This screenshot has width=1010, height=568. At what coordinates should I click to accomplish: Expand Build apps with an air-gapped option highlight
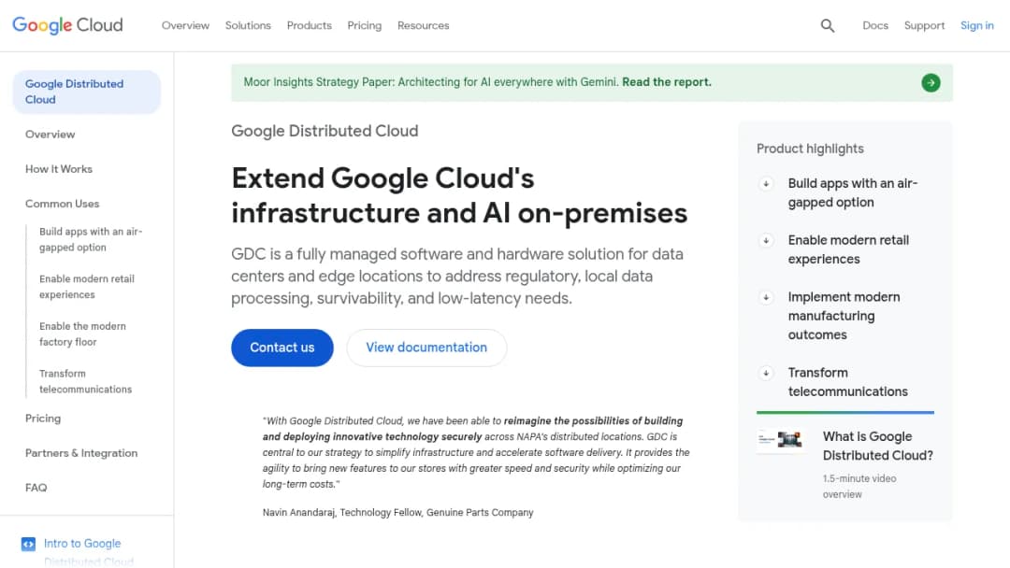[766, 184]
